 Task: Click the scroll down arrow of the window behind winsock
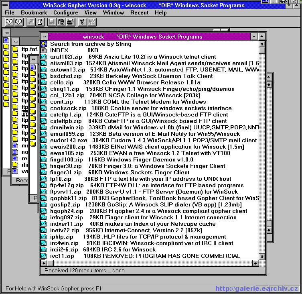click(269, 230)
